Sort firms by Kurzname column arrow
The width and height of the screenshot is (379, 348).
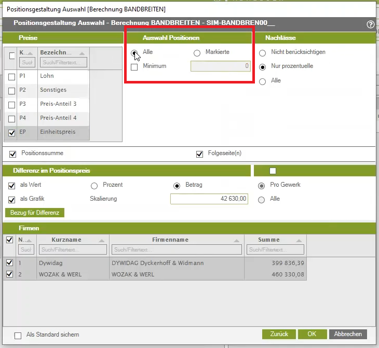(100, 240)
